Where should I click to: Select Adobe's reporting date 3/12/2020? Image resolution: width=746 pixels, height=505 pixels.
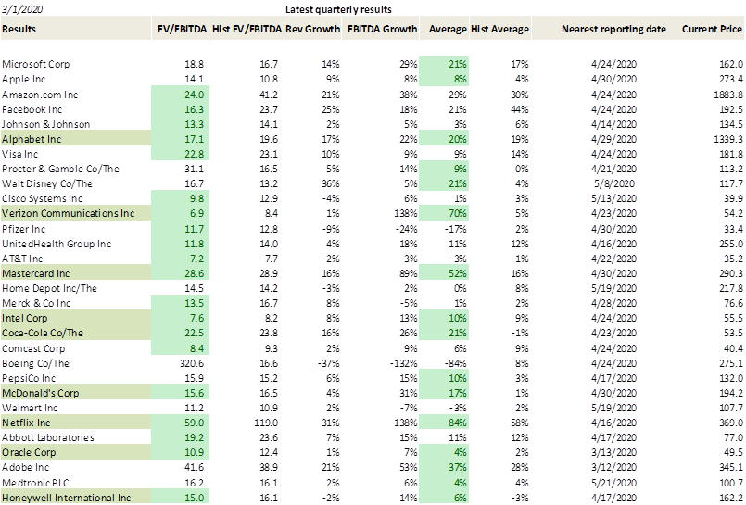[x=613, y=467]
